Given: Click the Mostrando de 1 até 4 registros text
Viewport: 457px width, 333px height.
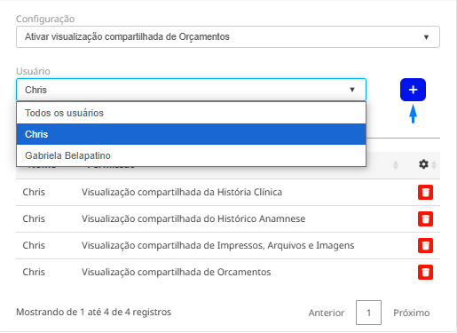Looking at the screenshot, I should pyautogui.click(x=93, y=312).
